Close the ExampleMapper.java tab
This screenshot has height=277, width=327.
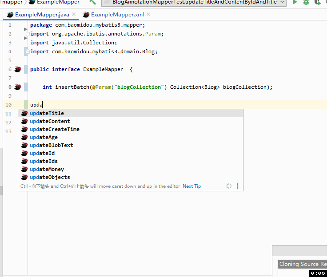(74, 14)
